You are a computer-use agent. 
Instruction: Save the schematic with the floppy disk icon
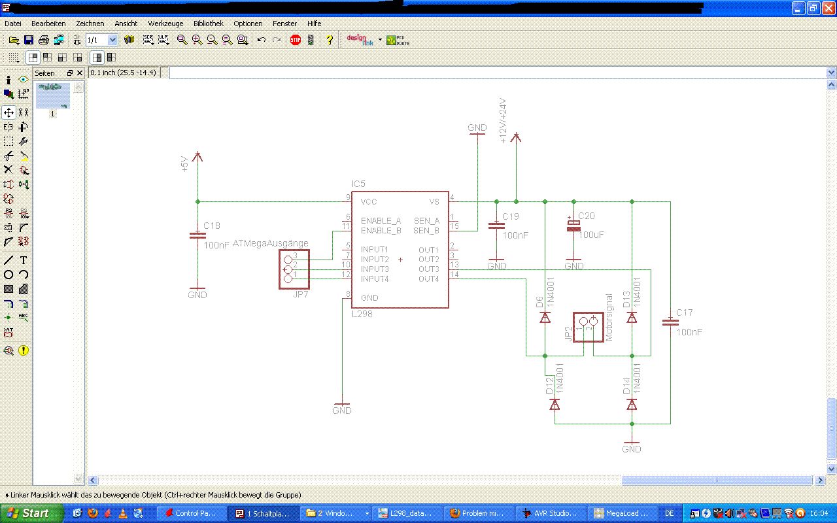[29, 40]
